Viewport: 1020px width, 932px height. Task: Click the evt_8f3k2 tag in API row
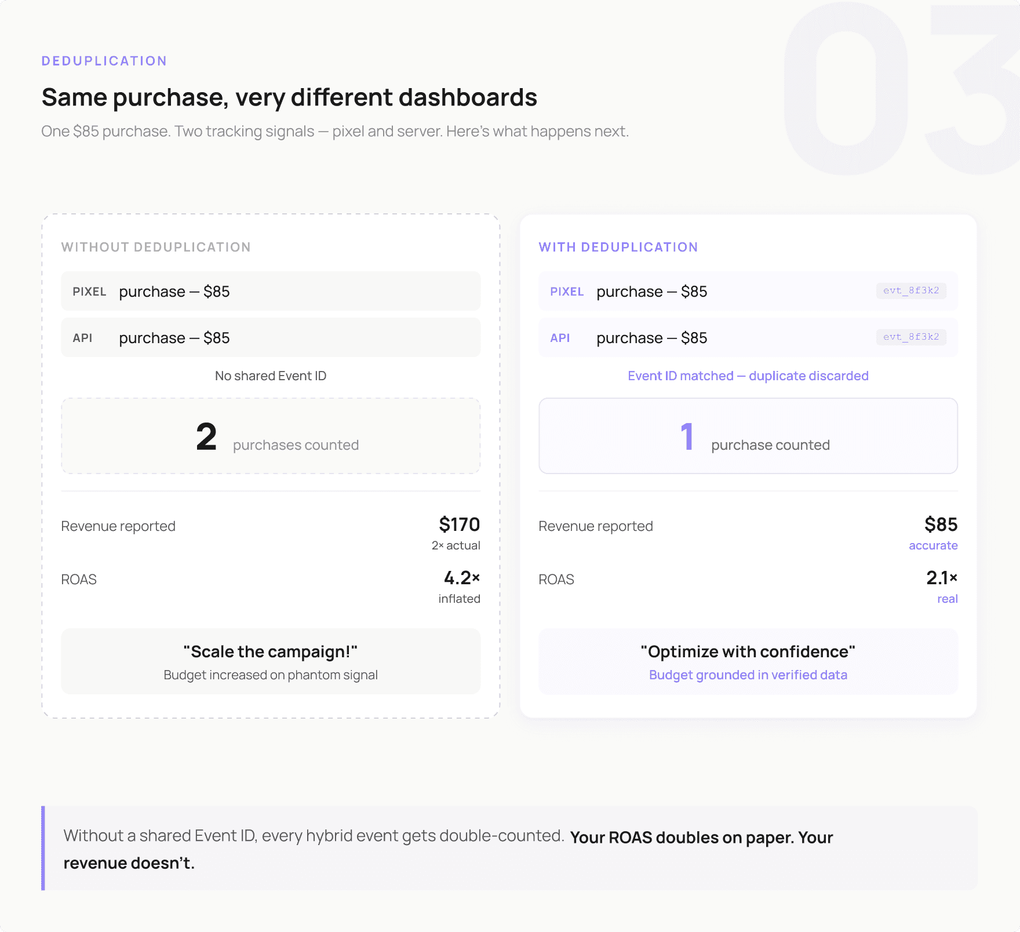(x=911, y=337)
